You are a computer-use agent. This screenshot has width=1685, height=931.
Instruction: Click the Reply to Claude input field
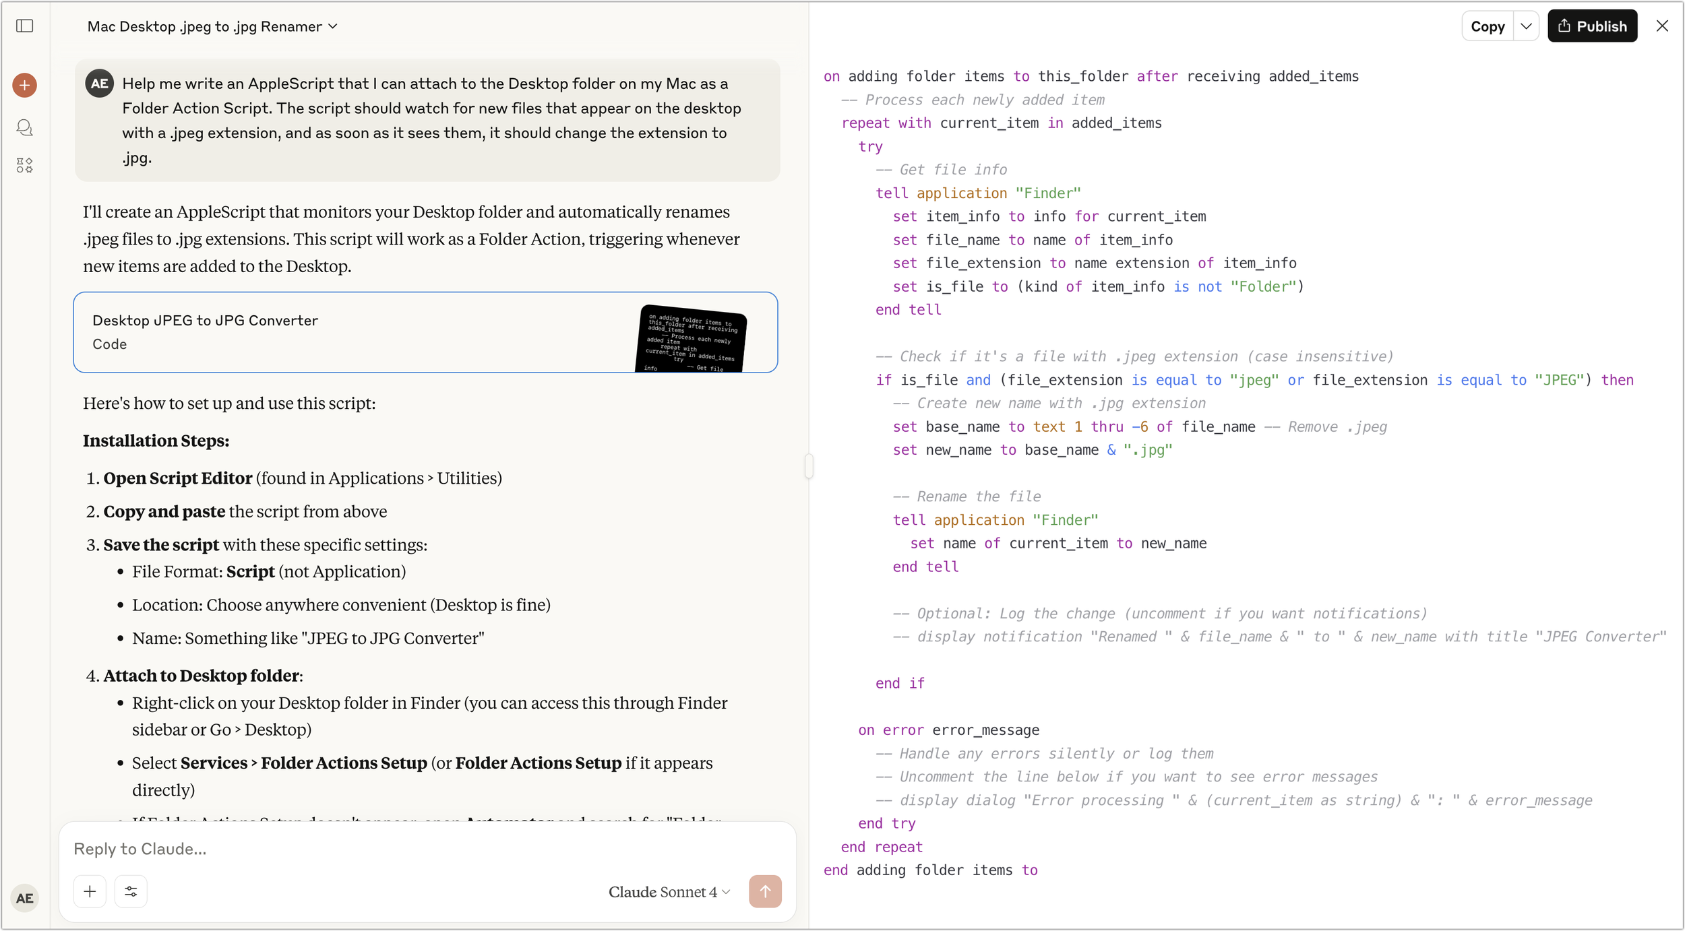point(404,849)
